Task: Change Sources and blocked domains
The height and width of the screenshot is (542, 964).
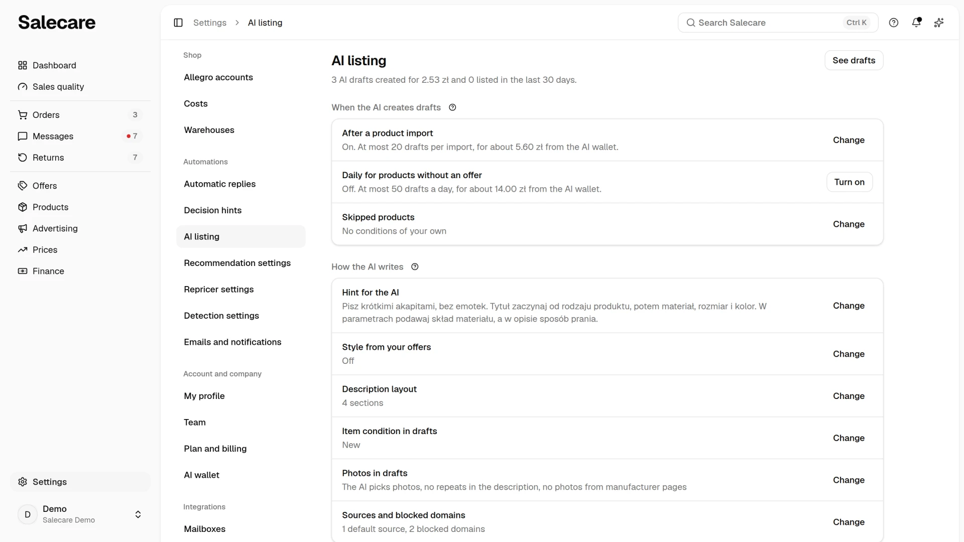Action: click(849, 522)
